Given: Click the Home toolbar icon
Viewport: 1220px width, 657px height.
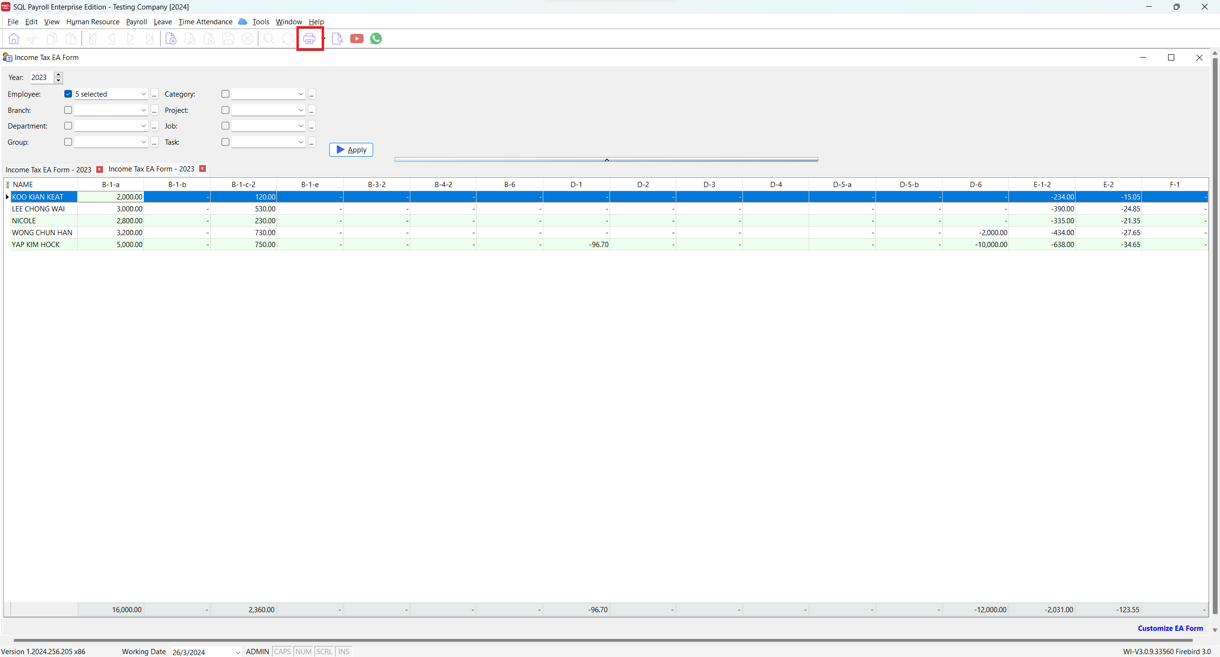Looking at the screenshot, I should (14, 39).
